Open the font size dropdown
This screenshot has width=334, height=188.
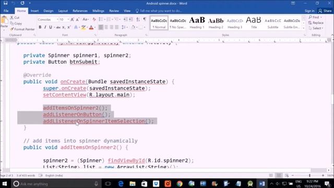coord(68,20)
